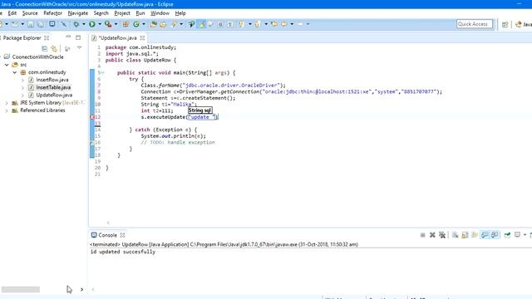The height and width of the screenshot is (299, 532).
Task: Click Remove All Terminated Launches double-X icon
Action: point(442,235)
